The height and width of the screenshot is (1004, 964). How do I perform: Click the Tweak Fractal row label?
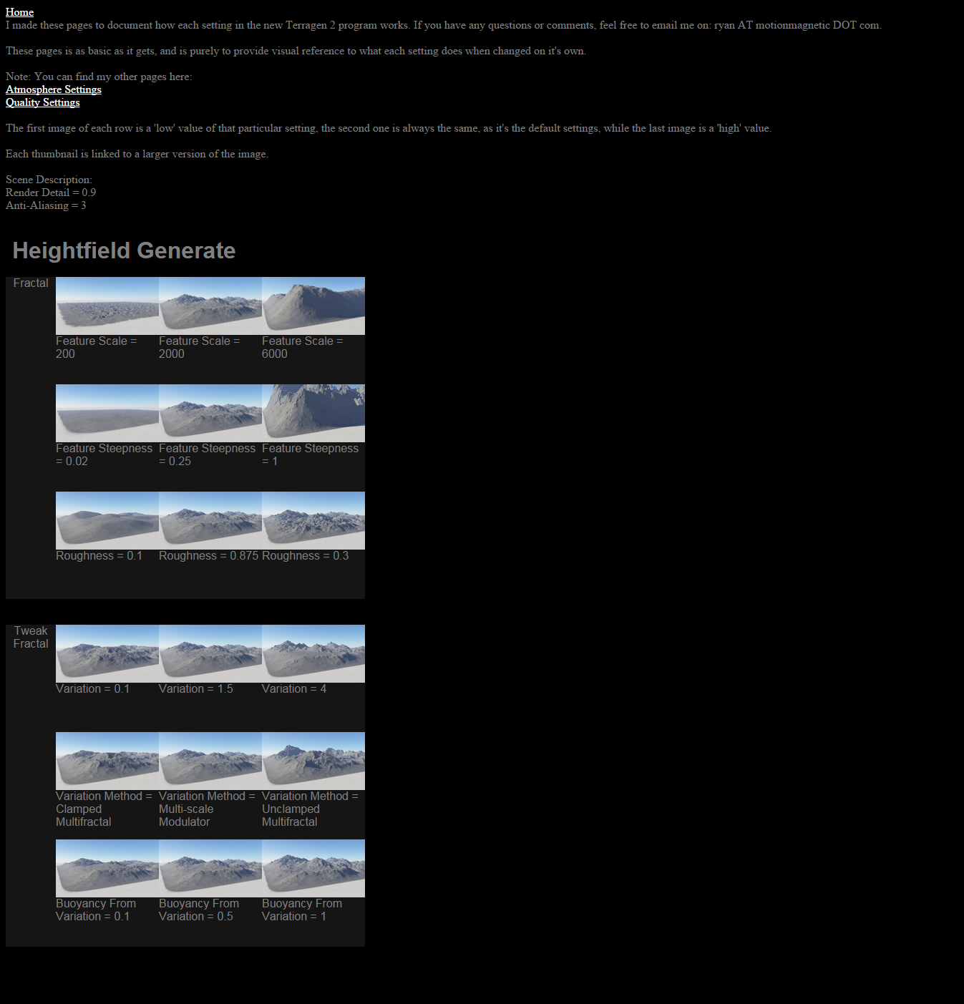pyautogui.click(x=31, y=638)
